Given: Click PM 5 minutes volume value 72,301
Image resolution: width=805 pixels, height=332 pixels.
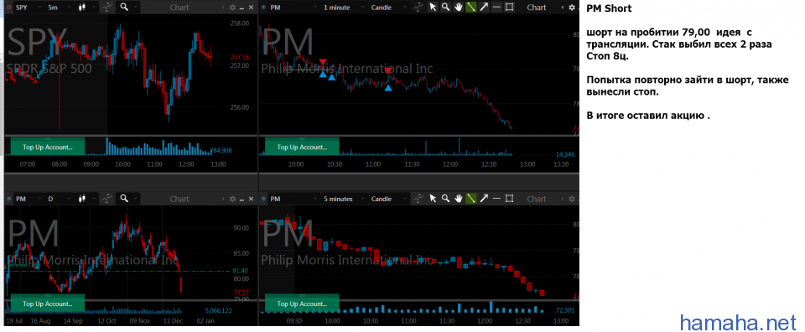Looking at the screenshot, I should pyautogui.click(x=565, y=310).
